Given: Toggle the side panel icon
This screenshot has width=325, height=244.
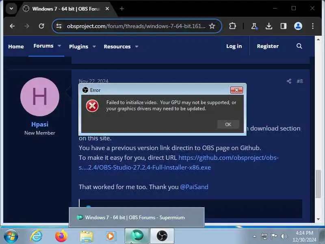Looking at the screenshot, I should point(283,26).
